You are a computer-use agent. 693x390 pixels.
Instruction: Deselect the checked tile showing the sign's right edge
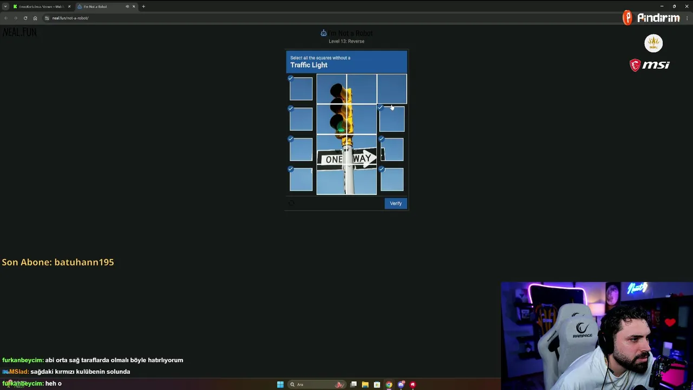coord(392,149)
